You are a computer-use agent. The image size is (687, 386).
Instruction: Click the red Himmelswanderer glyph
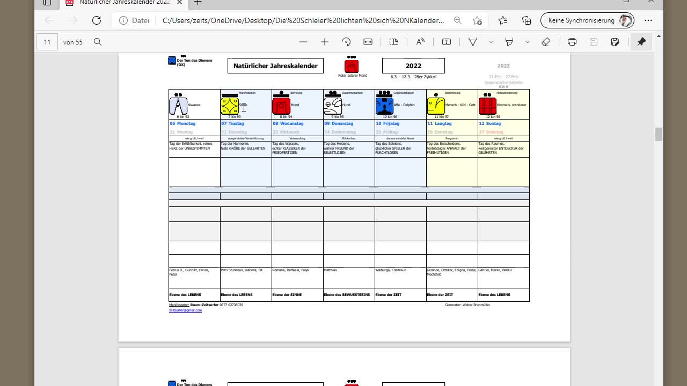[x=487, y=106]
